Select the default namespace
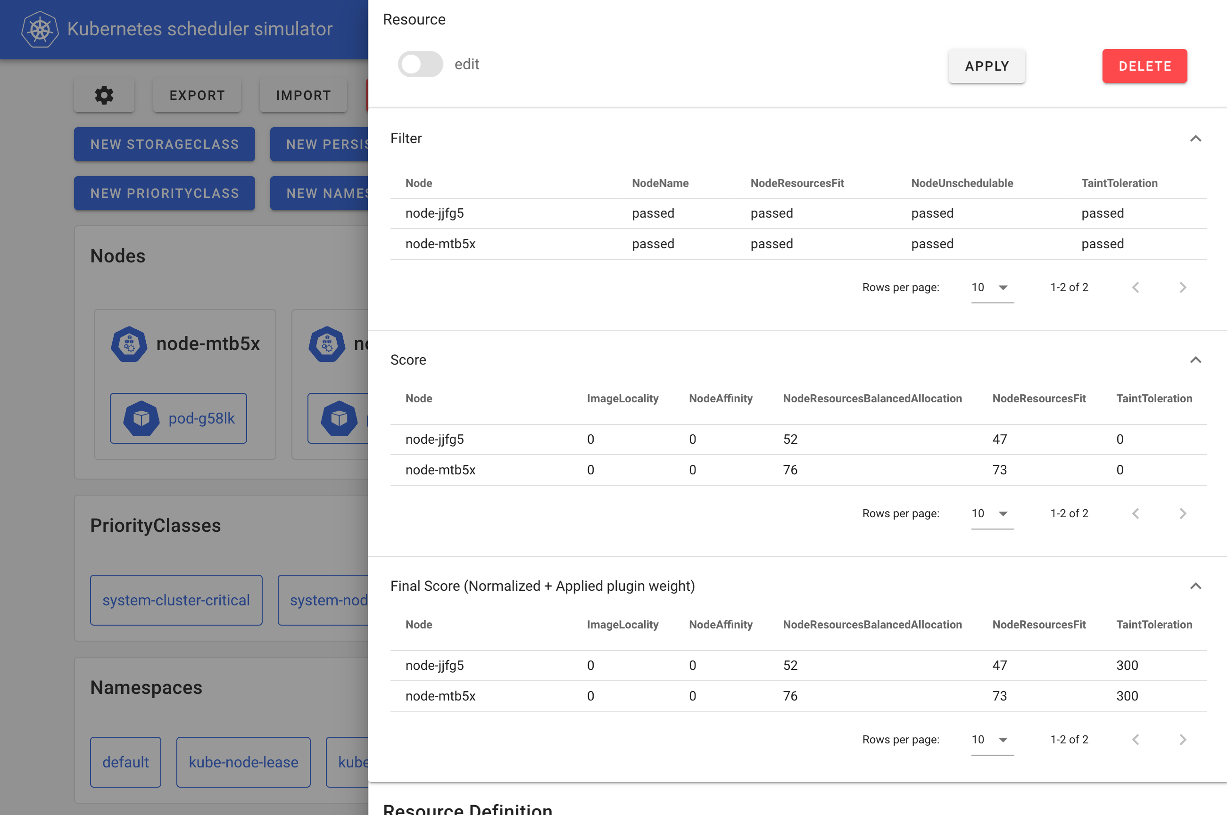This screenshot has width=1227, height=815. (125, 762)
